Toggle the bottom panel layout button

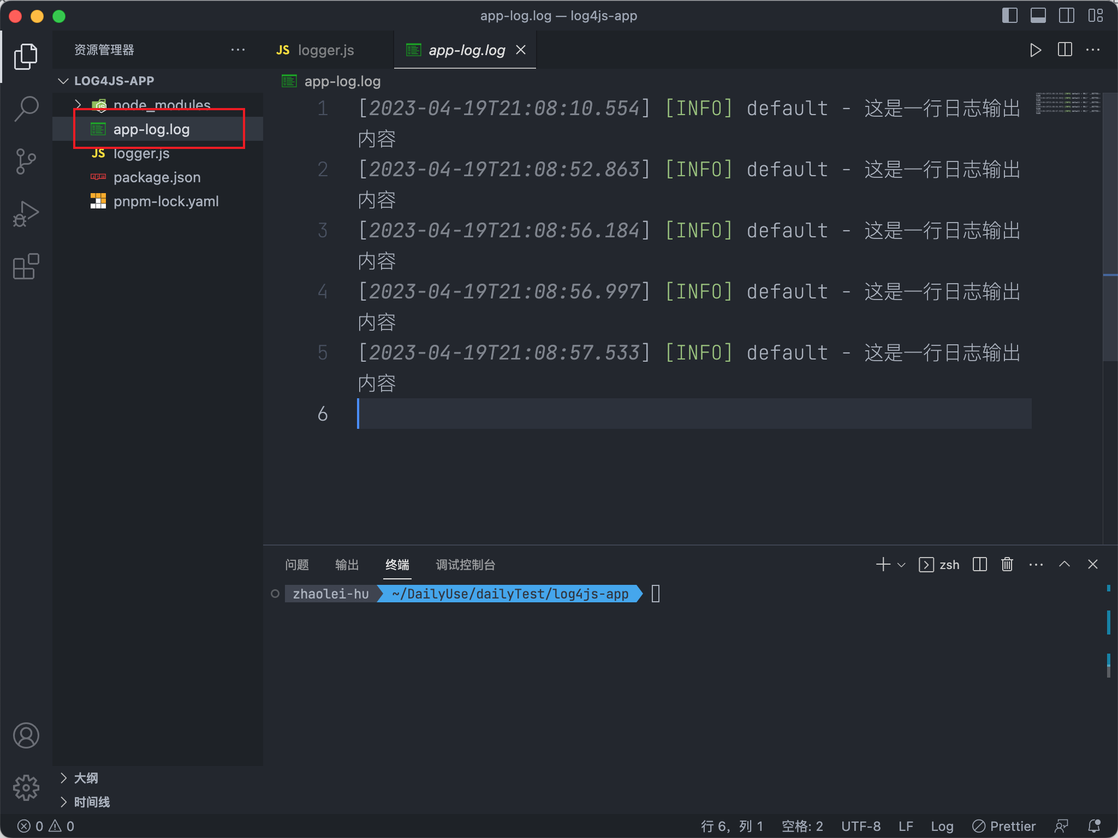tap(1038, 16)
